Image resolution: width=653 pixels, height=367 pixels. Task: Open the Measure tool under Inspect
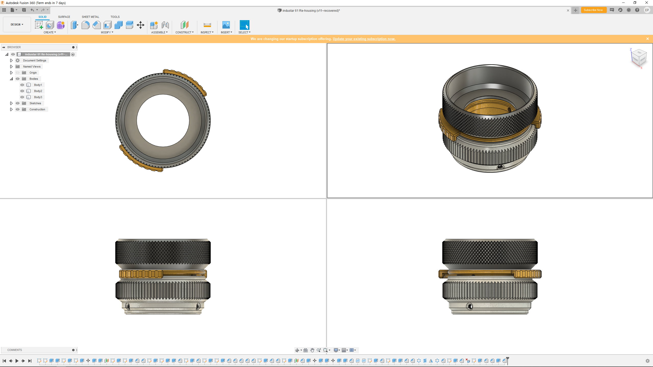point(207,25)
